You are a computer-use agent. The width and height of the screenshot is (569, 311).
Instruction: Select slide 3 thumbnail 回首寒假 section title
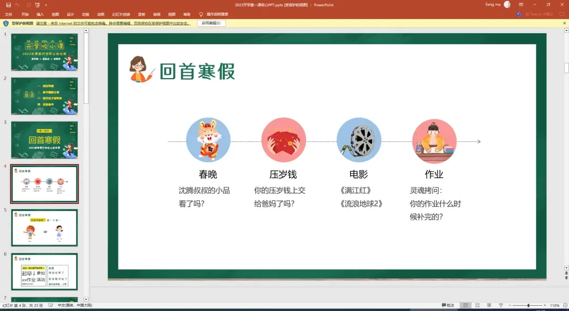44,140
